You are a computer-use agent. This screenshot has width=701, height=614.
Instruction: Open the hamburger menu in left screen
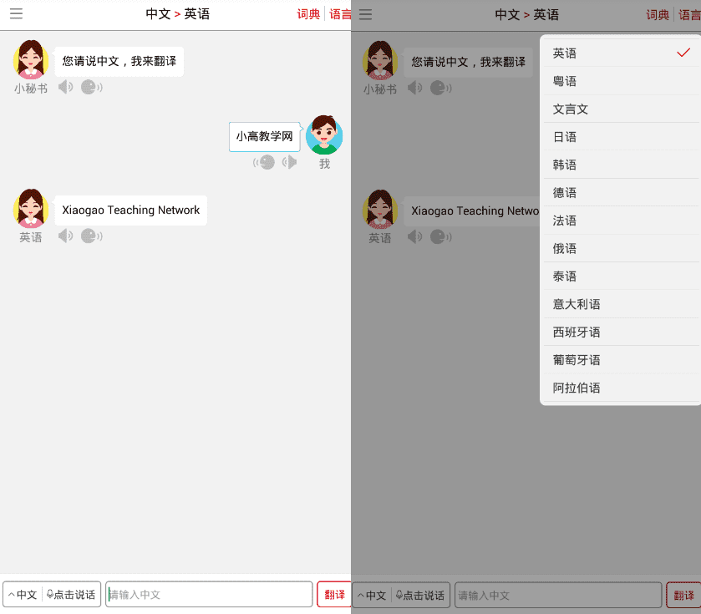point(16,14)
